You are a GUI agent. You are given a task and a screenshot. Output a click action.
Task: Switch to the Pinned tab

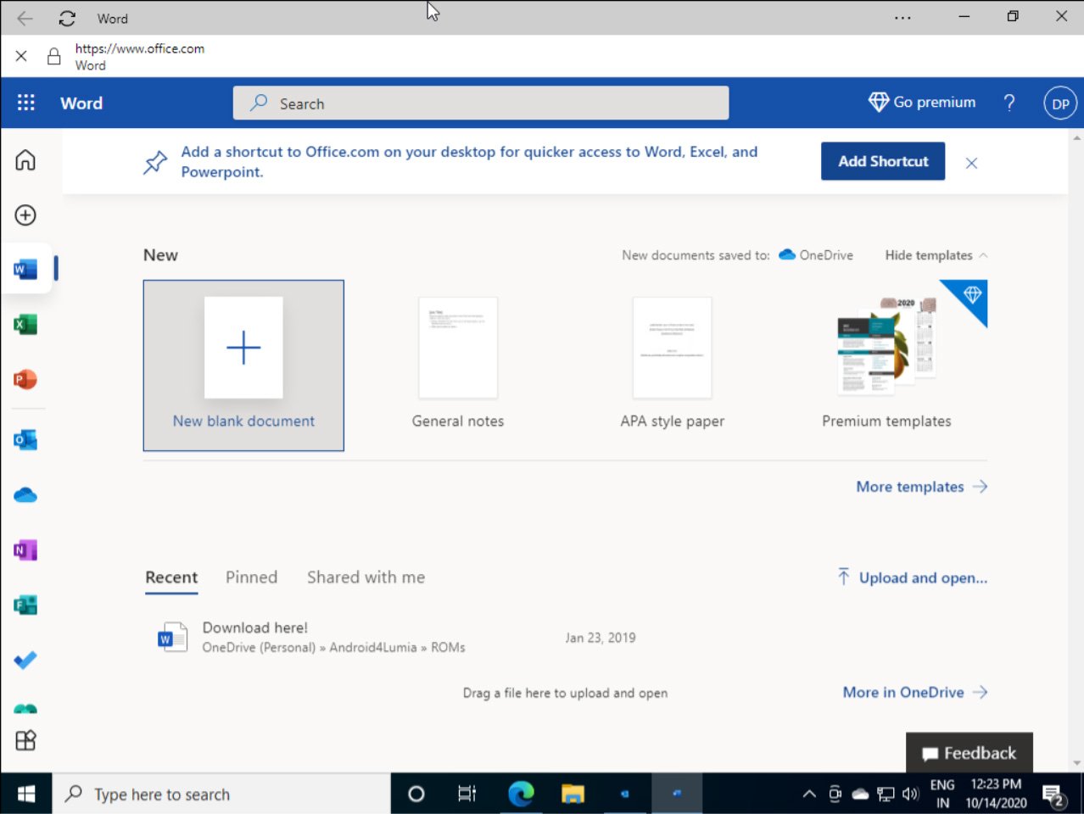pyautogui.click(x=252, y=577)
